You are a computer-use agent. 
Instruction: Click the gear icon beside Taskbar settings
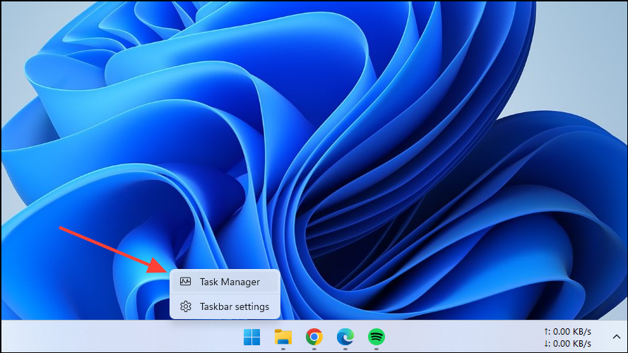186,306
